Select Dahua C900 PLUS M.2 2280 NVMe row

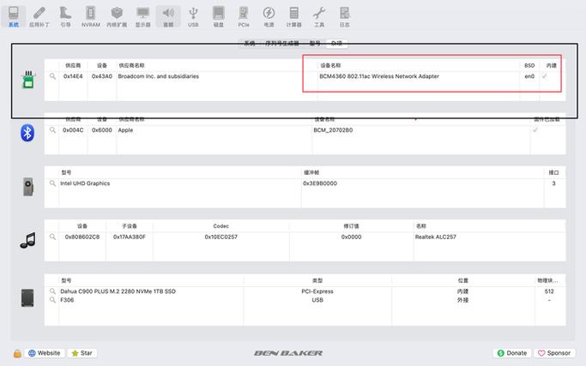(x=305, y=291)
